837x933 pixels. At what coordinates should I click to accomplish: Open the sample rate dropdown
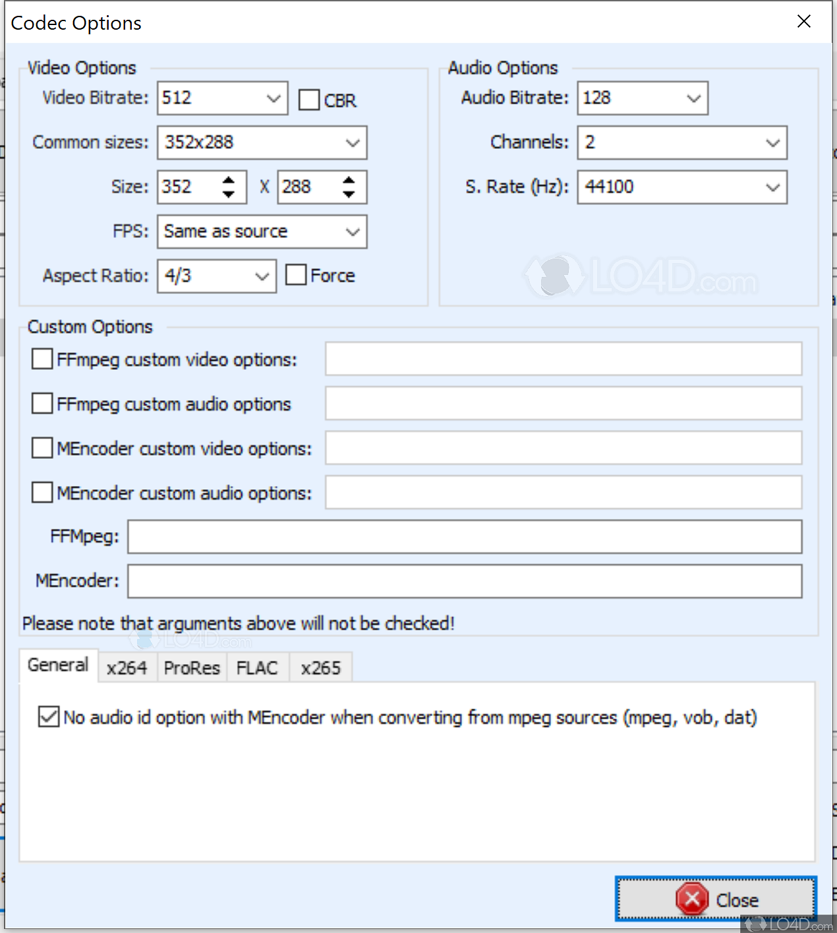point(772,187)
